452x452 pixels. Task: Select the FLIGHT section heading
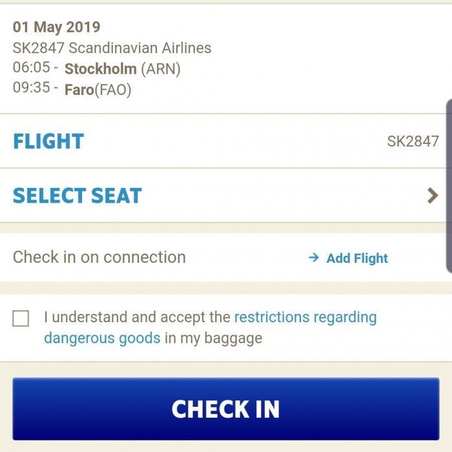point(48,141)
